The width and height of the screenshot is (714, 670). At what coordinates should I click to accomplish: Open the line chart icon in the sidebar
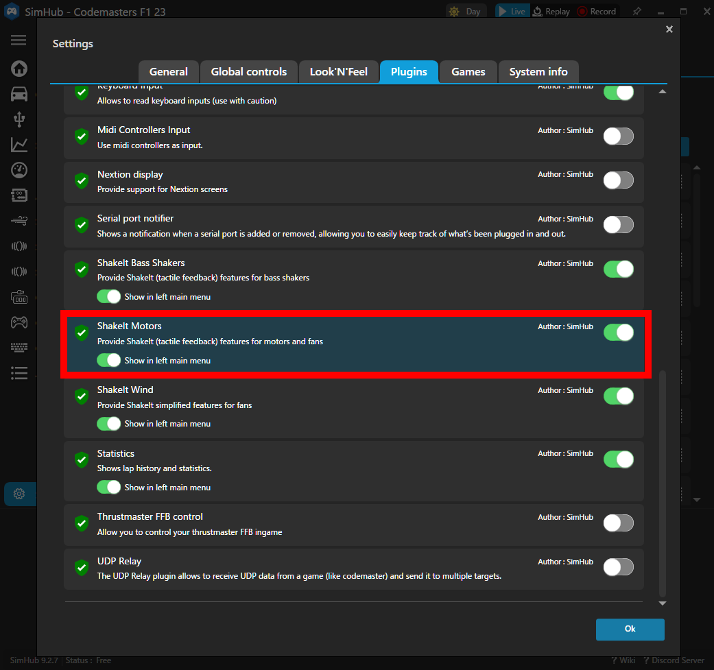[x=19, y=145]
